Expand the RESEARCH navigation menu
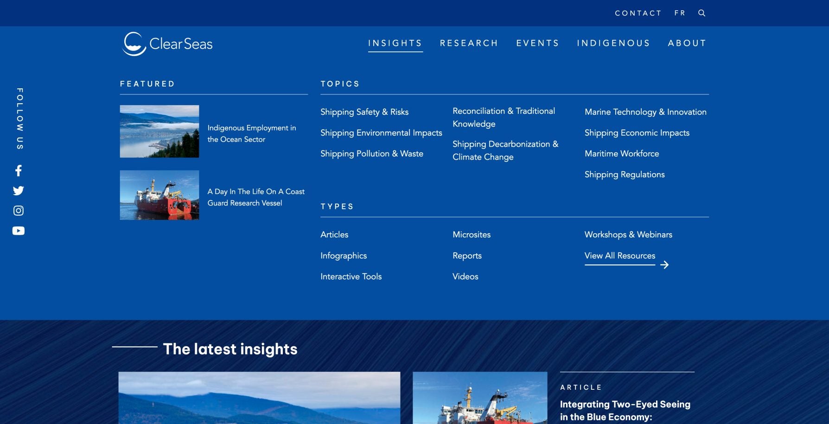The image size is (829, 424). point(469,43)
